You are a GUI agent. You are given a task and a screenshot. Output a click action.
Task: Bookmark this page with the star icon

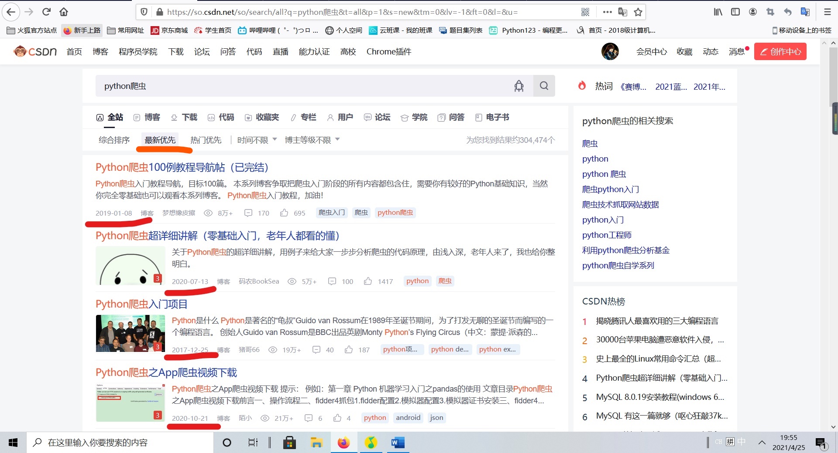(638, 12)
